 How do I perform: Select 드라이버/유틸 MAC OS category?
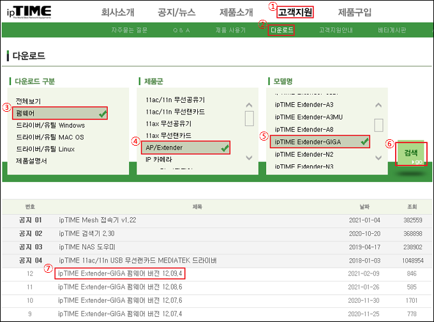tap(50, 137)
